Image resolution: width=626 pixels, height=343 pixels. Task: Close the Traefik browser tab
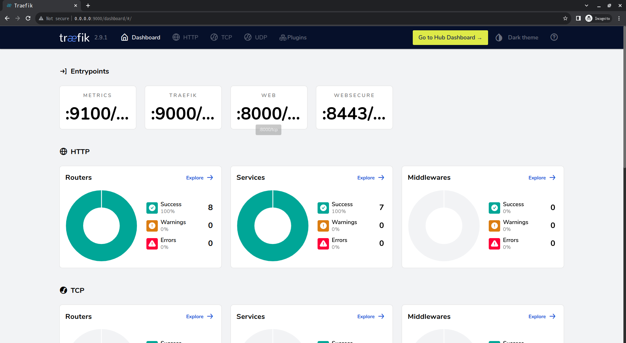pos(76,6)
